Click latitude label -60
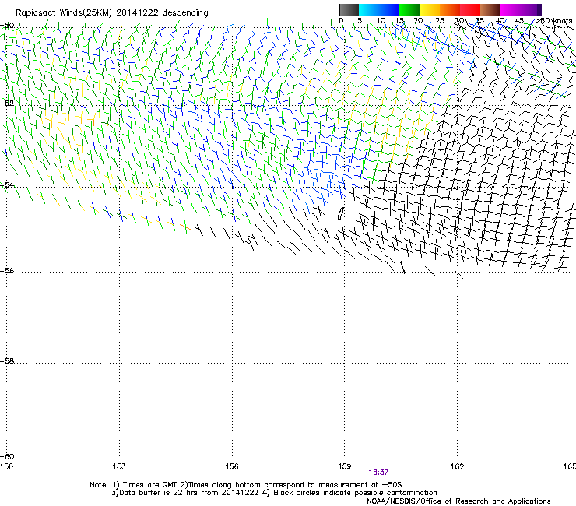Screen dimensions: 576x506 (7, 456)
